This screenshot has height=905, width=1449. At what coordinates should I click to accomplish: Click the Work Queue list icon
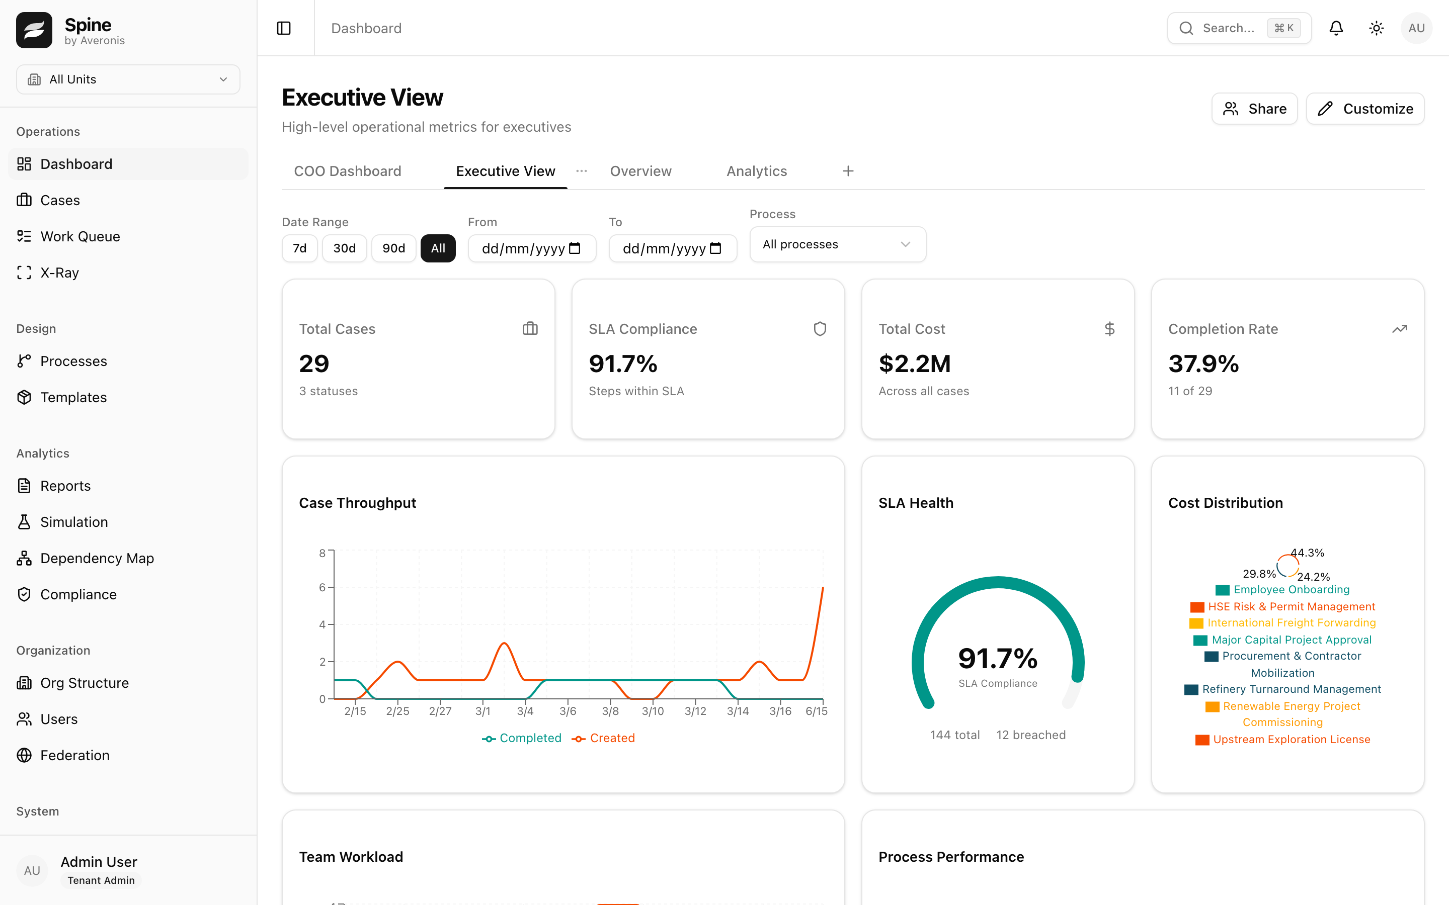tap(24, 236)
